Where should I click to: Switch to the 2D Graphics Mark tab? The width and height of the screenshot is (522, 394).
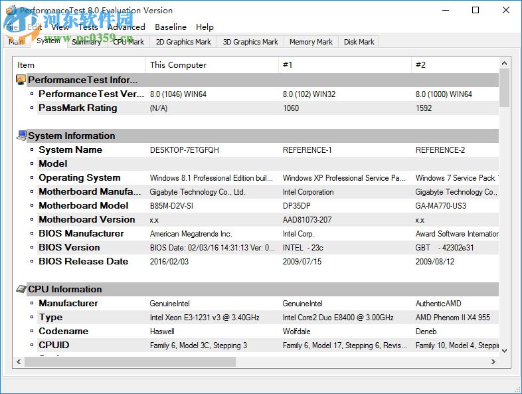coord(183,42)
